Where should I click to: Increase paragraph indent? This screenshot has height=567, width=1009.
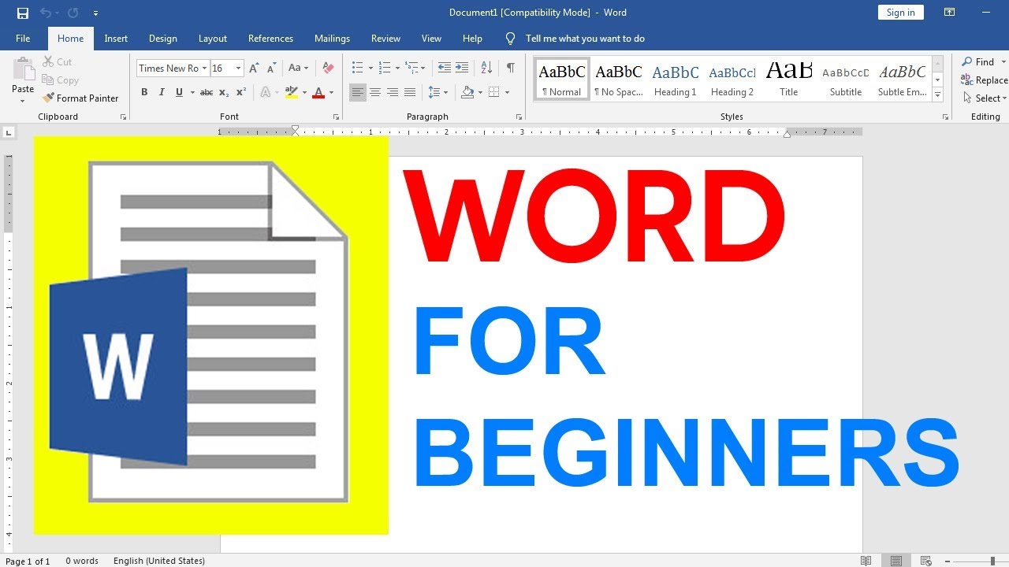[462, 69]
